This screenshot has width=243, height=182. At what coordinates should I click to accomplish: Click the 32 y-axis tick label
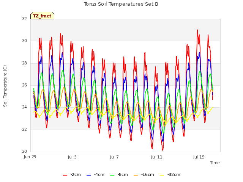[x=24, y=19]
